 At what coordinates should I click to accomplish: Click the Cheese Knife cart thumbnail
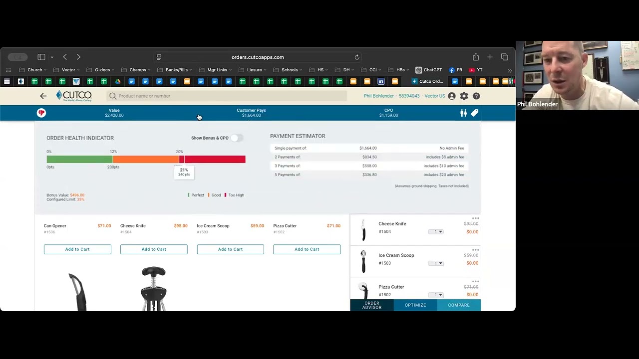[x=363, y=230]
